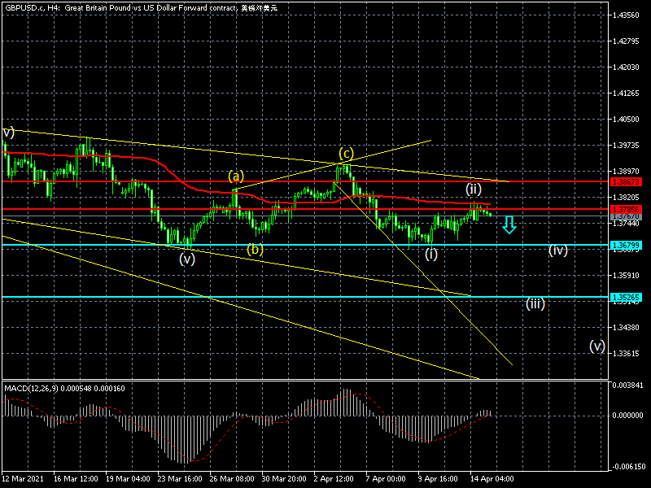Select the white (ii) wave label
The width and height of the screenshot is (651, 488).
[x=474, y=189]
